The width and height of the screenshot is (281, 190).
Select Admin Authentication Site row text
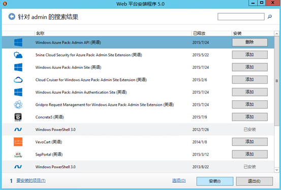[x=81, y=92]
